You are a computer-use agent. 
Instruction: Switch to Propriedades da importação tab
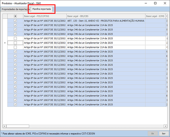[x=15, y=9]
